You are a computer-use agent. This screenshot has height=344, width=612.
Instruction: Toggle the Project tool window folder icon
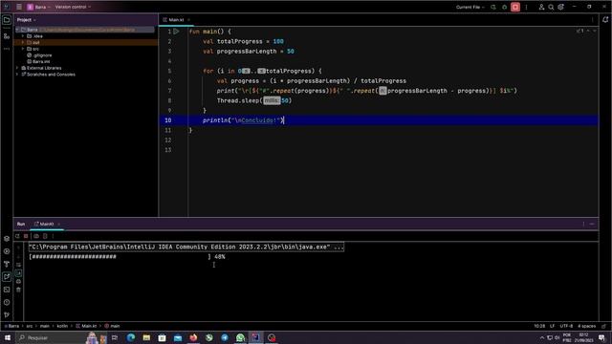pyautogui.click(x=7, y=20)
